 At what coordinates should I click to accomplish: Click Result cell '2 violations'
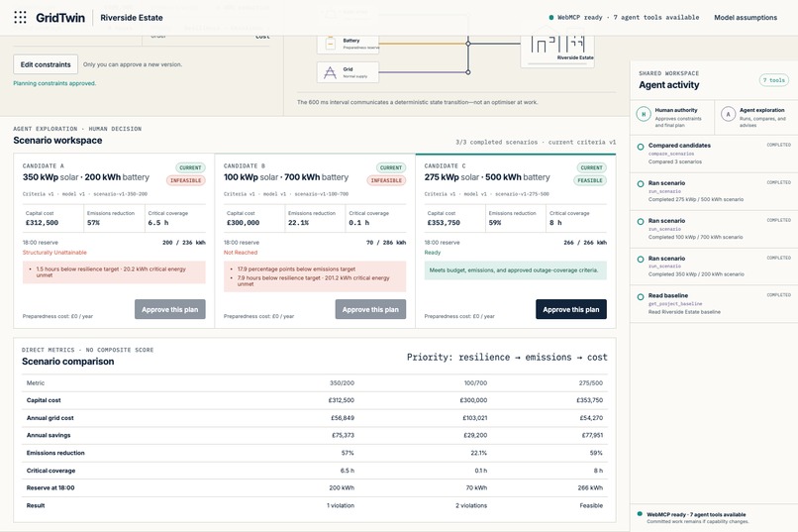471,505
